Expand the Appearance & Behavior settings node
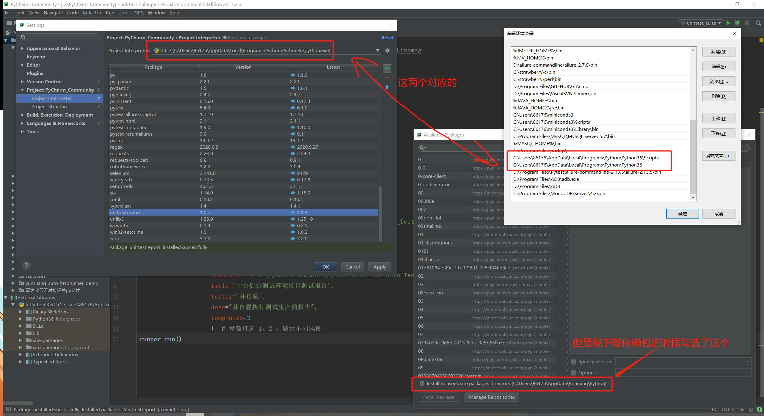This screenshot has width=764, height=416. pyautogui.click(x=22, y=48)
